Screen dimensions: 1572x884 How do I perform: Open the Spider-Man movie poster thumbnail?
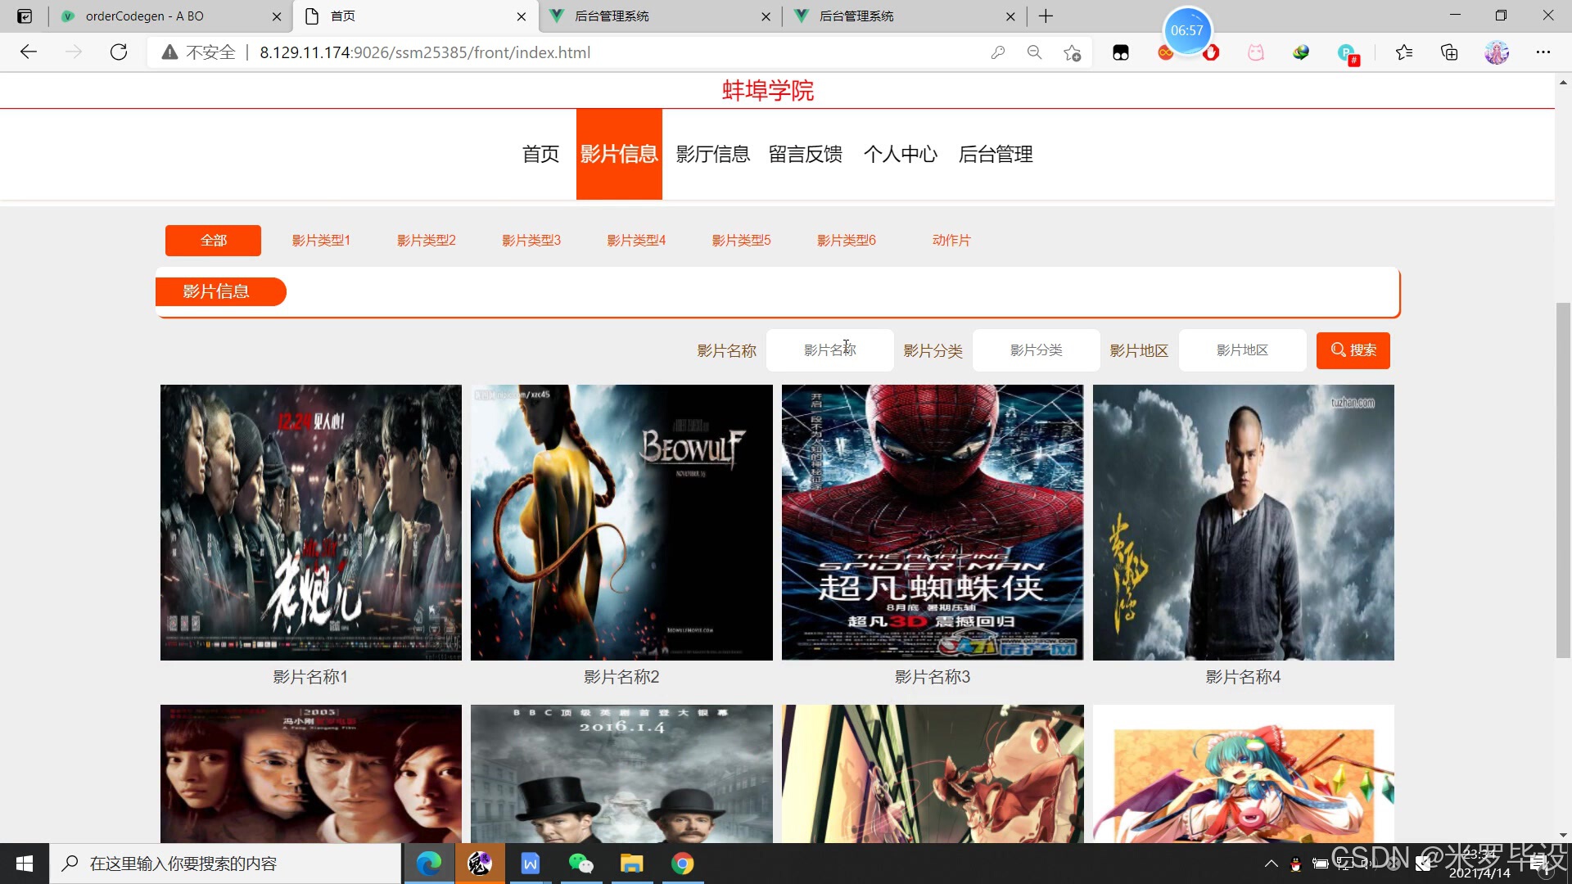[x=932, y=522]
